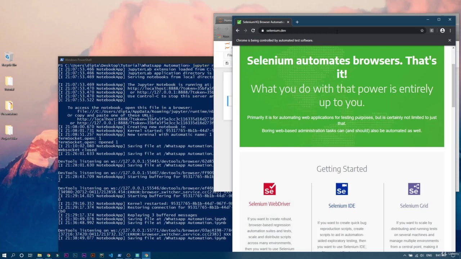
Task: Open Task View from the taskbar
Action: click(30, 255)
